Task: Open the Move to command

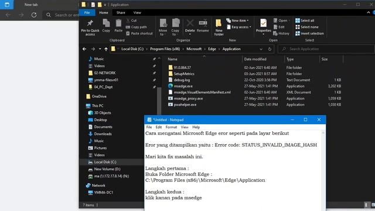Action: (163, 27)
